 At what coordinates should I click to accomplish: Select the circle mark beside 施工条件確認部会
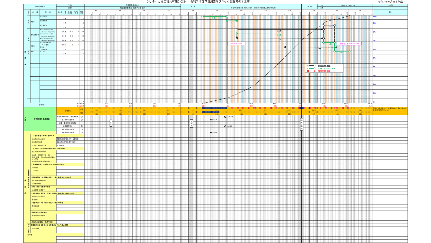(x=82, y=120)
